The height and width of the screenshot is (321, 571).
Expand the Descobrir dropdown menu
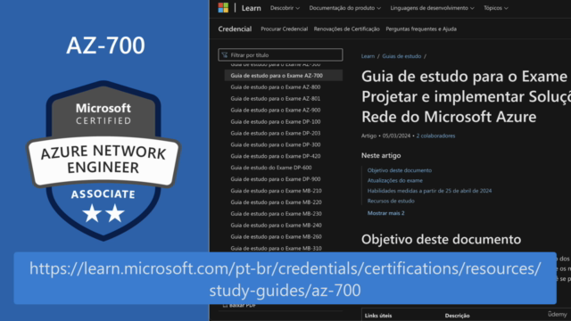(x=285, y=8)
